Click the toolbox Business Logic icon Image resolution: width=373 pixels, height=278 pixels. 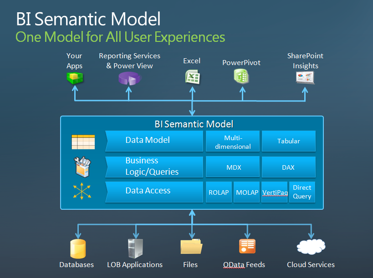82,167
